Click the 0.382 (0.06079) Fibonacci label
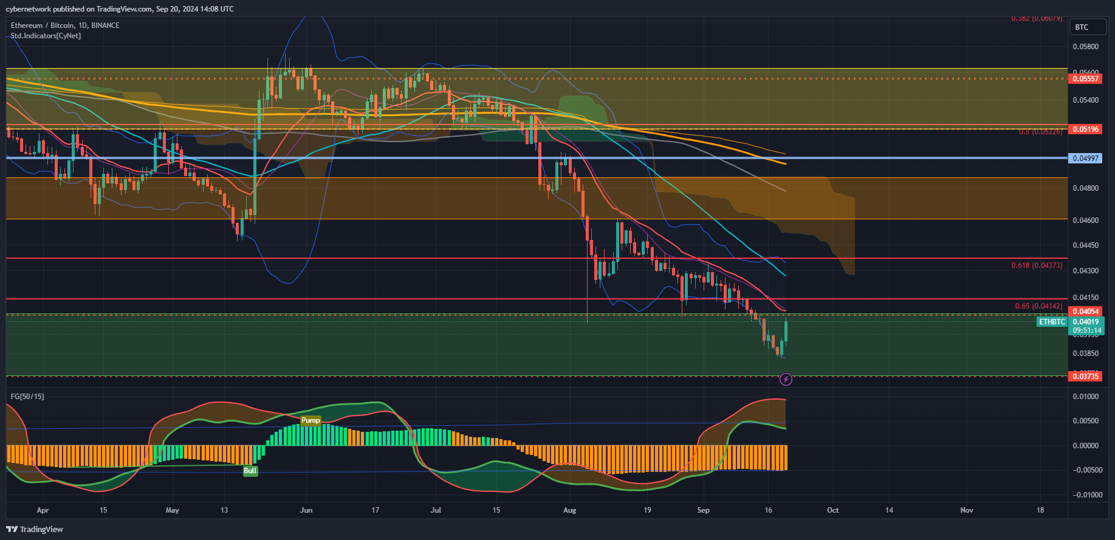The image size is (1115, 540). pos(1037,19)
